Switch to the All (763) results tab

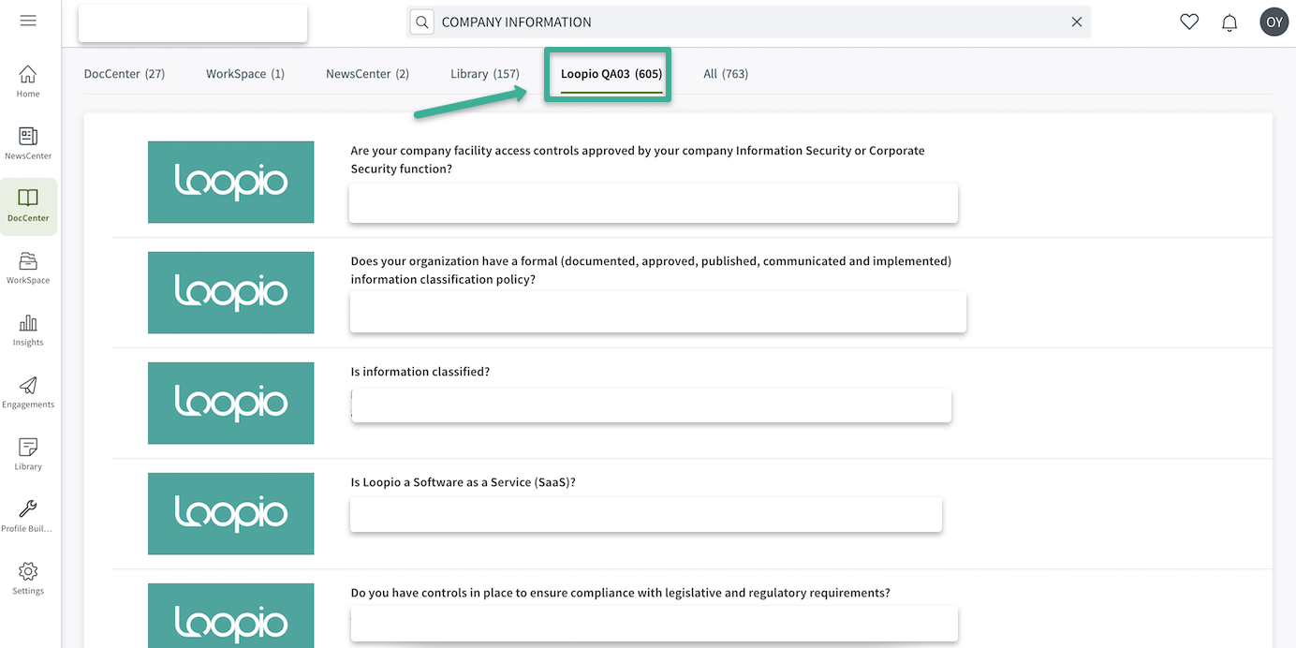point(726,73)
